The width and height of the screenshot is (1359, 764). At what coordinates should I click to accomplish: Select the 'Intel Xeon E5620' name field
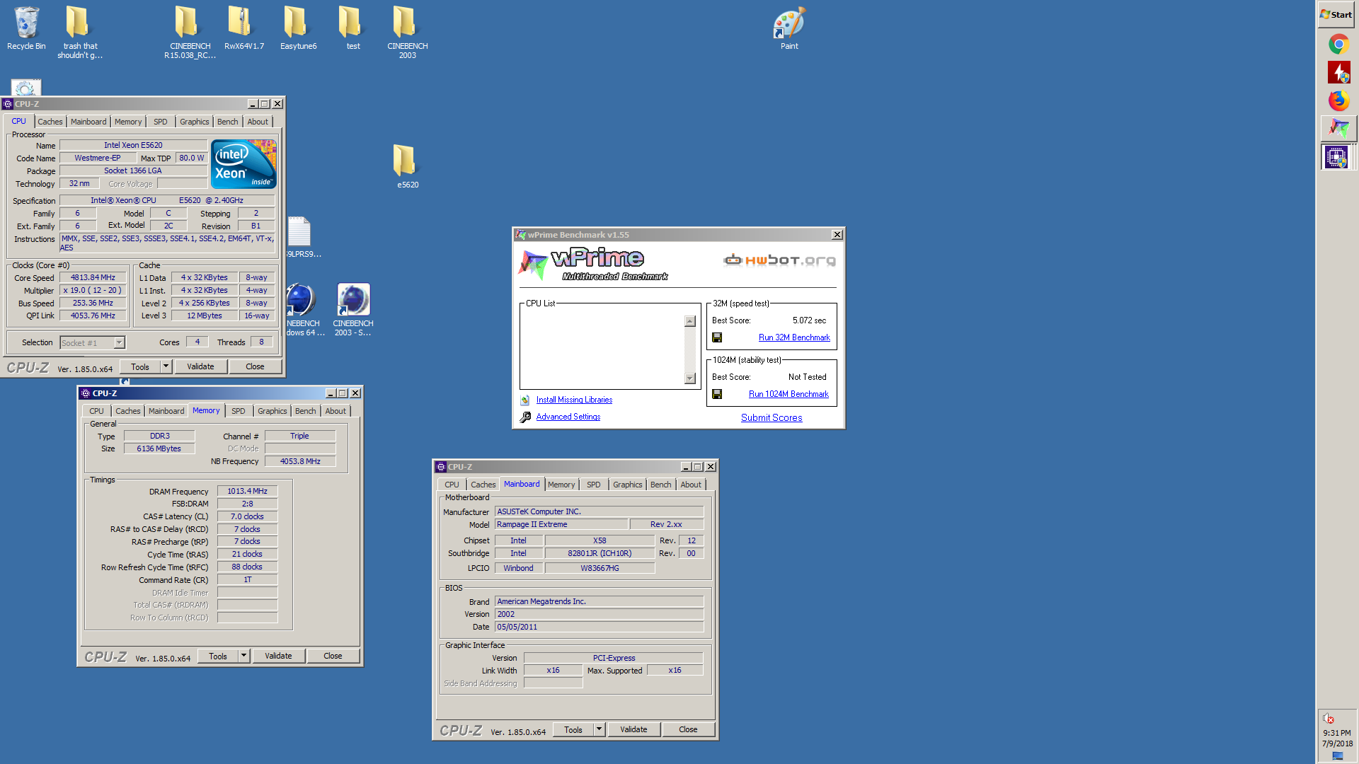(x=133, y=145)
